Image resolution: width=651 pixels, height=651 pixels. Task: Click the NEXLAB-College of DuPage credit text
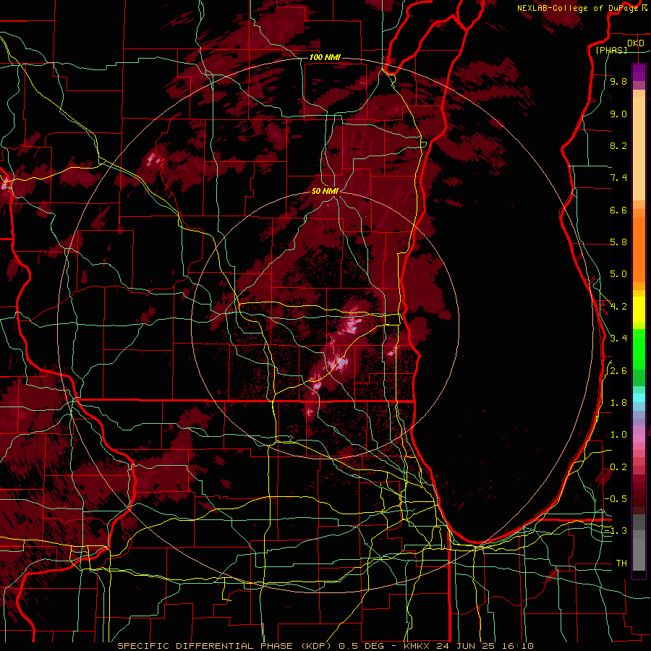coord(577,8)
